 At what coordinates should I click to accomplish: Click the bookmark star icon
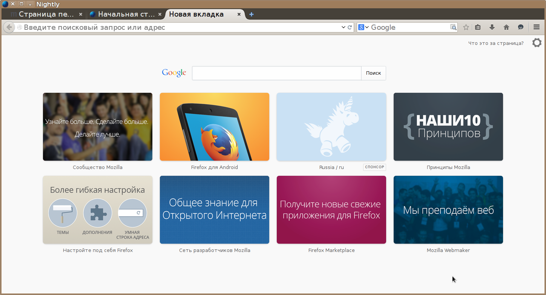pyautogui.click(x=466, y=27)
